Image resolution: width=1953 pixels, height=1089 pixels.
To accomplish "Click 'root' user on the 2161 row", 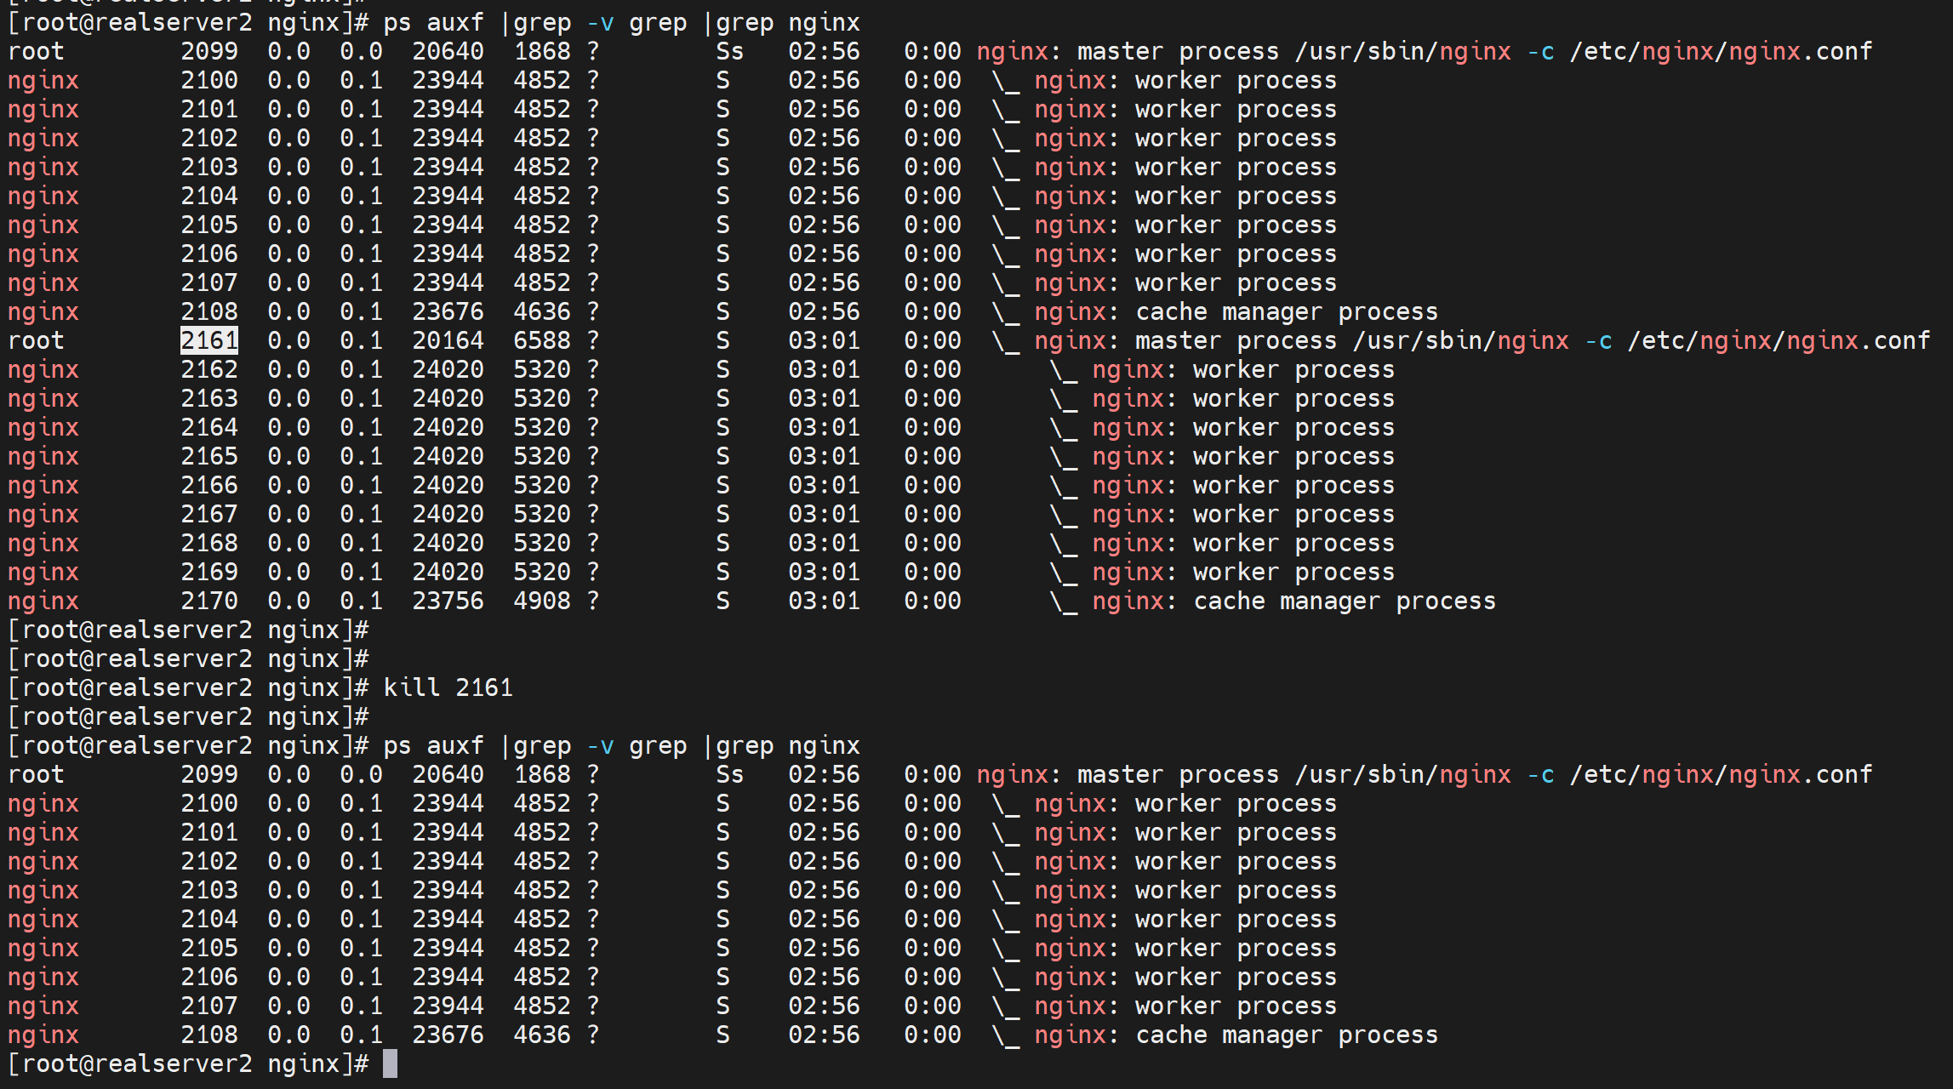I will (36, 340).
